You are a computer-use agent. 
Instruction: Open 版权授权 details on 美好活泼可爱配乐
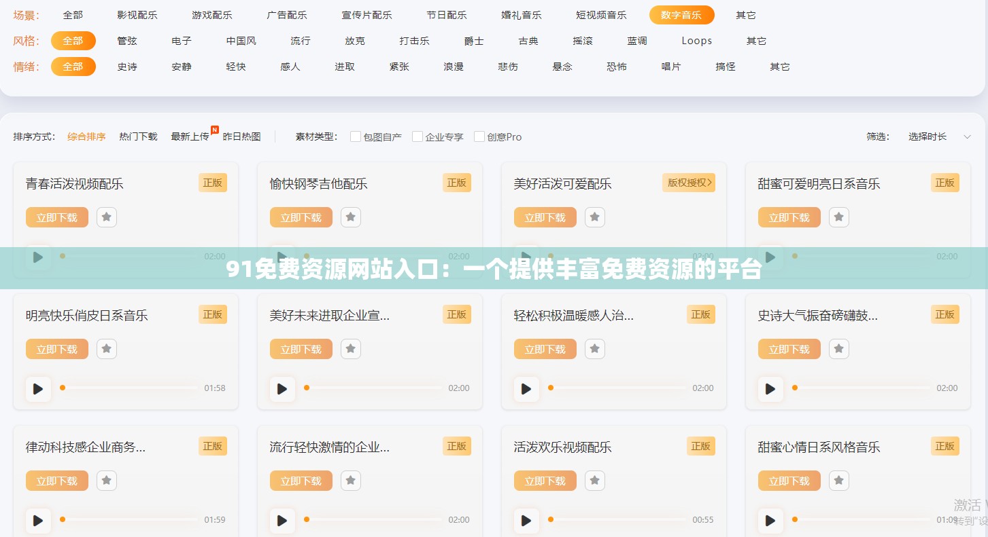[689, 183]
